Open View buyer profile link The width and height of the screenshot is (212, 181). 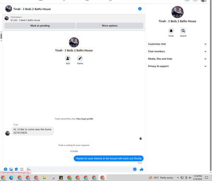[84, 119]
